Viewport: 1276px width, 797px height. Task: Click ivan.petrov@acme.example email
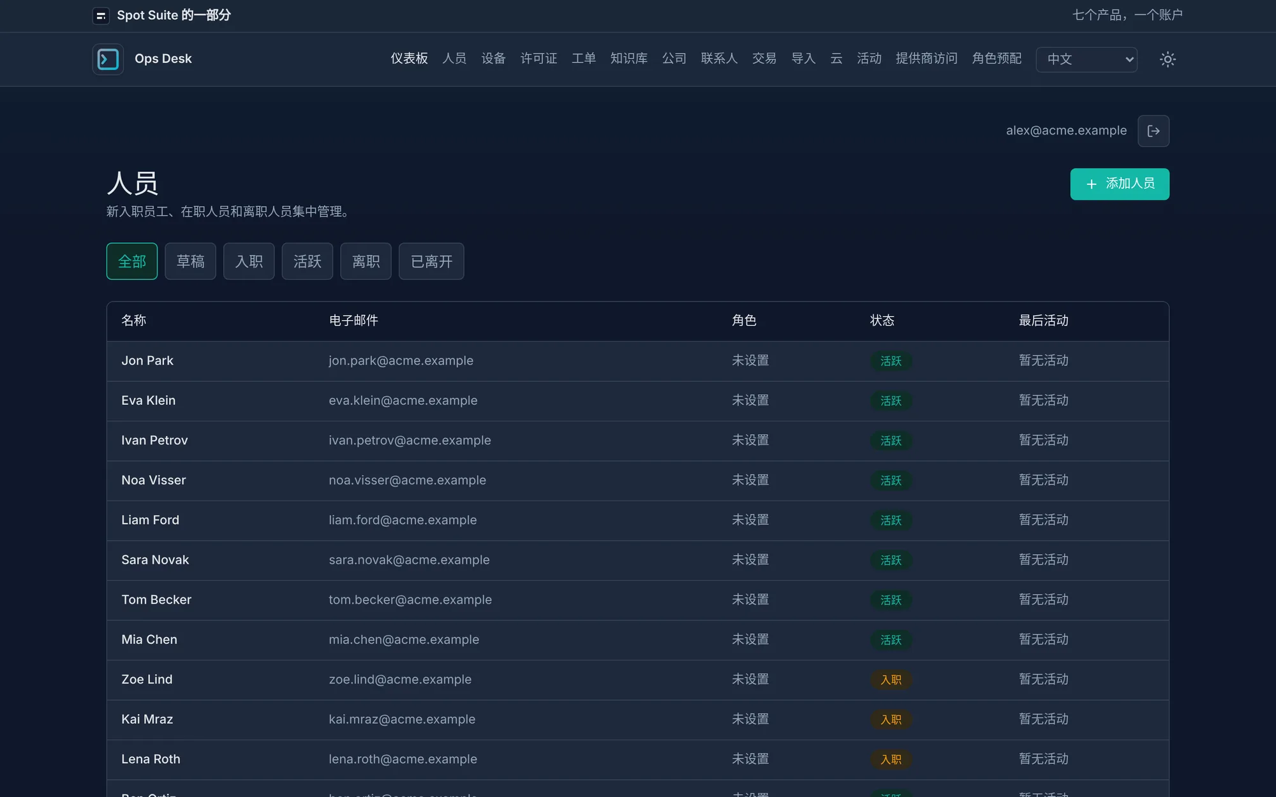[410, 441]
